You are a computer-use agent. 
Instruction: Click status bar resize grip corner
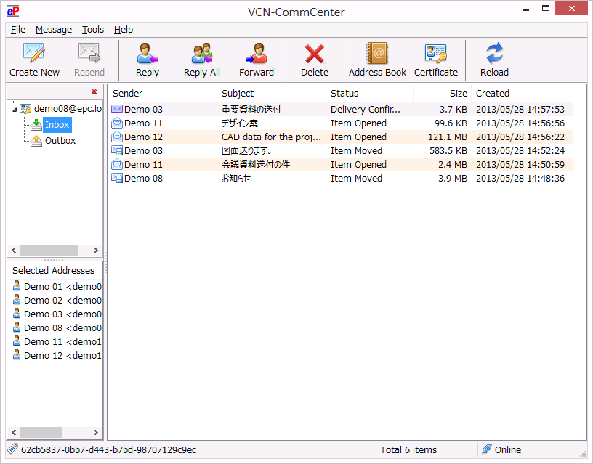coord(583,454)
